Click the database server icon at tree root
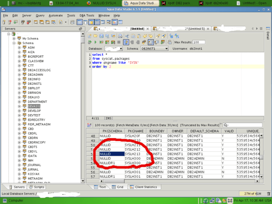This screenshot has height=204, width=272. 14,34
